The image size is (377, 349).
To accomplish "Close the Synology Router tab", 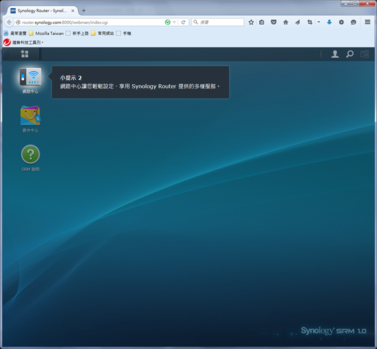I will pyautogui.click(x=72, y=11).
